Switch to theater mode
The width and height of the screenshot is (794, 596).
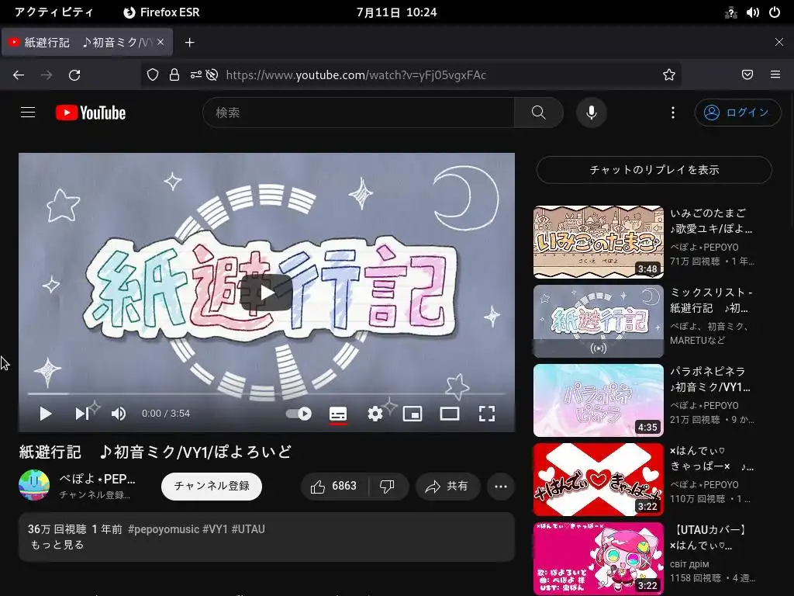[x=450, y=414]
